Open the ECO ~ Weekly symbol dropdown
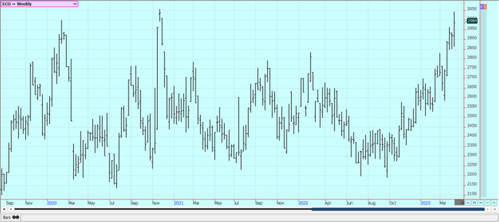Image resolution: width=499 pixels, height=222 pixels. 39,4
